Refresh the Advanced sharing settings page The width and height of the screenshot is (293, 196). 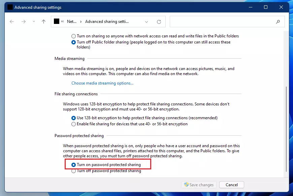[x=159, y=21]
